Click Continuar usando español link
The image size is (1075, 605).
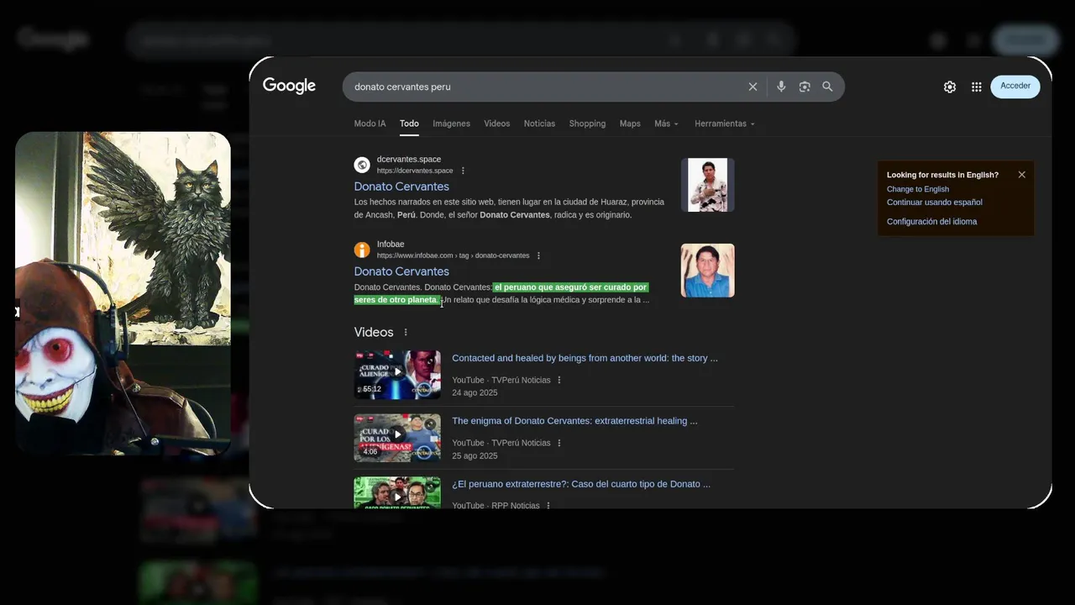[x=935, y=203]
